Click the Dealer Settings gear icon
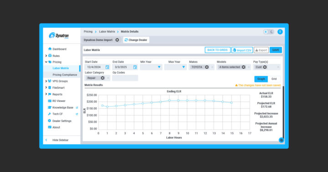This screenshot has width=328, height=172. [50, 121]
